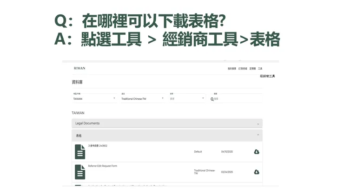The image size is (344, 193).
Task: Open the TAIWAN region dropdown
Action: click(x=94, y=97)
